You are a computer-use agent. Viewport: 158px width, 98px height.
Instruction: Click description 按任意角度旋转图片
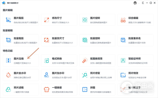click(x=99, y=22)
